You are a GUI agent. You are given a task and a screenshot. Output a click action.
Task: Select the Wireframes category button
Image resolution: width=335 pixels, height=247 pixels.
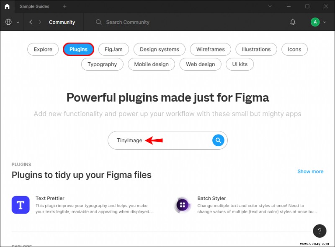pos(210,49)
